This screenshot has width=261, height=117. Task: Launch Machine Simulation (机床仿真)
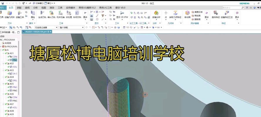(60, 14)
